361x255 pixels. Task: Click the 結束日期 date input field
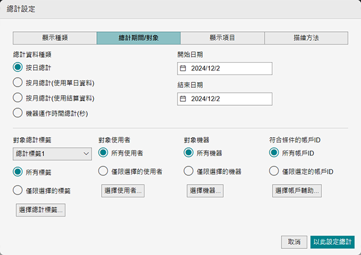(x=229, y=98)
